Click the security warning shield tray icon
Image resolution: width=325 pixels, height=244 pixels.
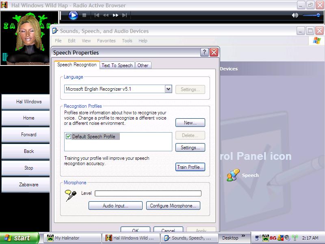point(280,238)
